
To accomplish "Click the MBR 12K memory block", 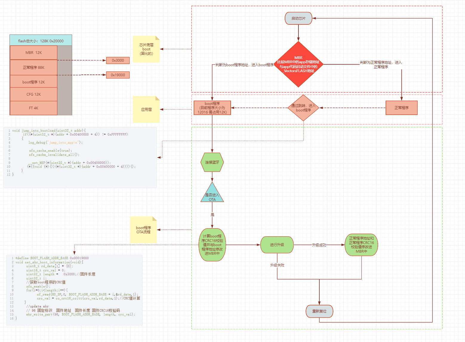I will tap(34, 53).
